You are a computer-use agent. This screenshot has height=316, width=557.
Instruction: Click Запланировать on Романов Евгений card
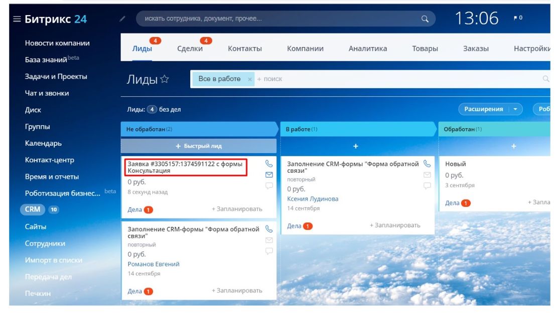237,291
